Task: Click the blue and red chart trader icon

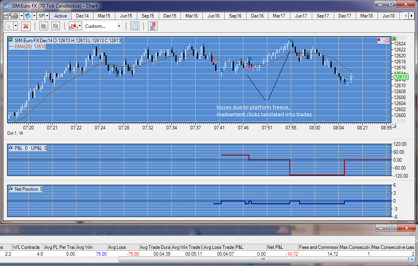Action: (153, 26)
